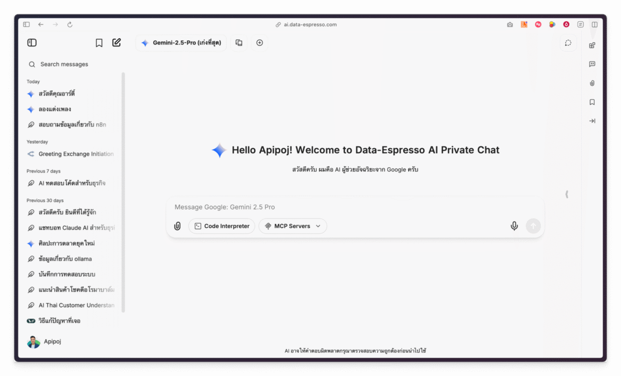Close the chat sidebar with the panel icon
Image resolution: width=621 pixels, height=376 pixels.
point(32,43)
